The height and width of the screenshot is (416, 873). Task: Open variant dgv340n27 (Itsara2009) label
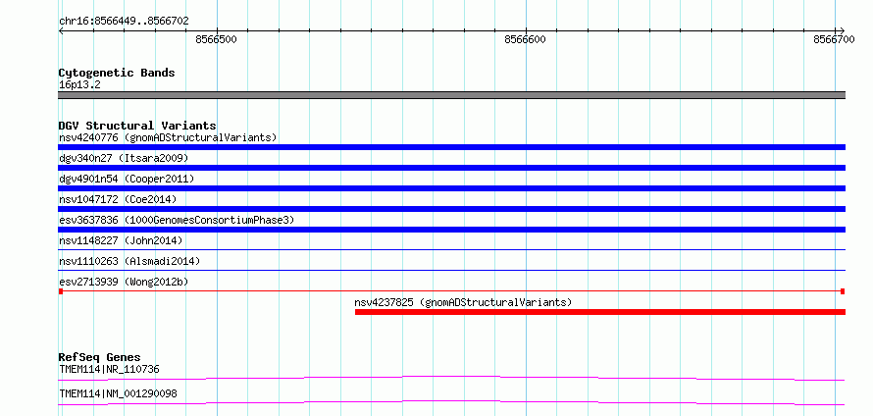pyautogui.click(x=124, y=158)
